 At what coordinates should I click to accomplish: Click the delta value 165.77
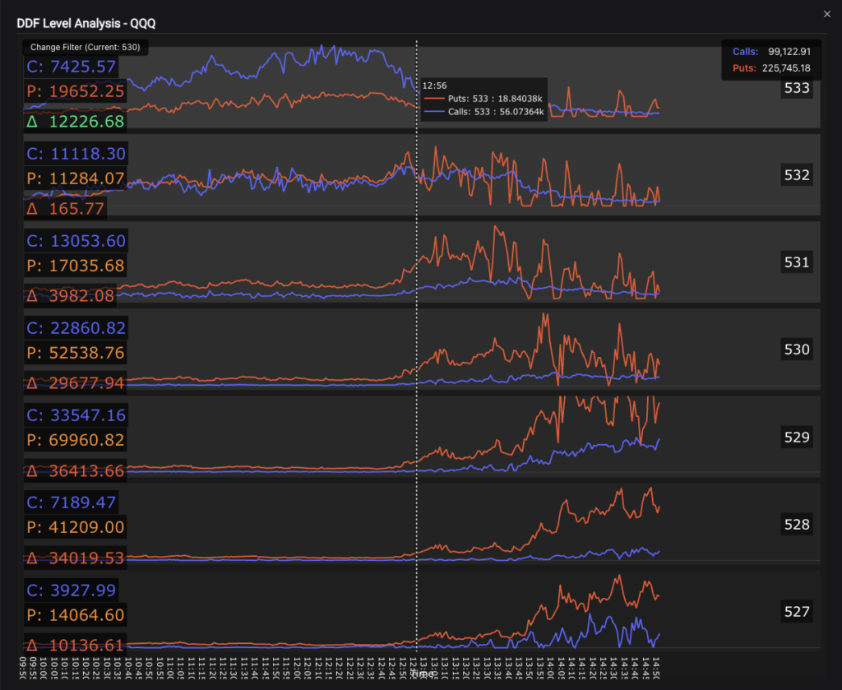(x=65, y=209)
